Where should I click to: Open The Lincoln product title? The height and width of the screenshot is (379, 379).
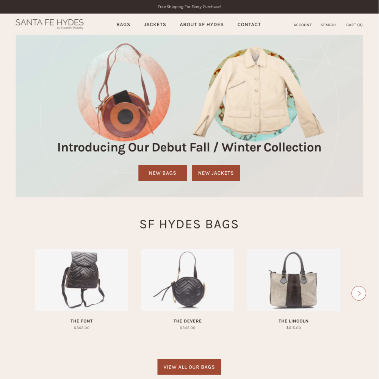click(x=293, y=321)
